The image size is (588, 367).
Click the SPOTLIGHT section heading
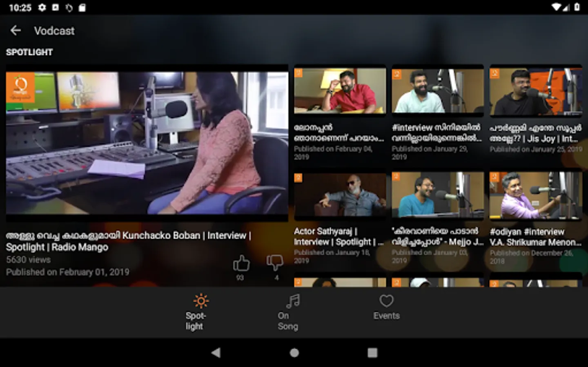coord(29,52)
